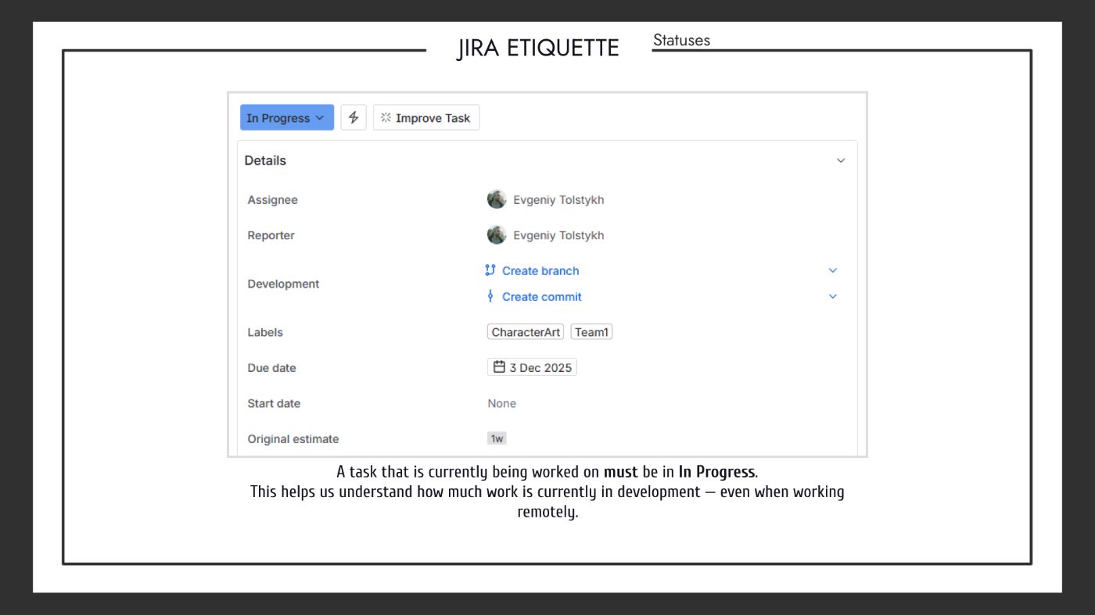The height and width of the screenshot is (615, 1095).
Task: Click the Start date None value
Action: (502, 404)
